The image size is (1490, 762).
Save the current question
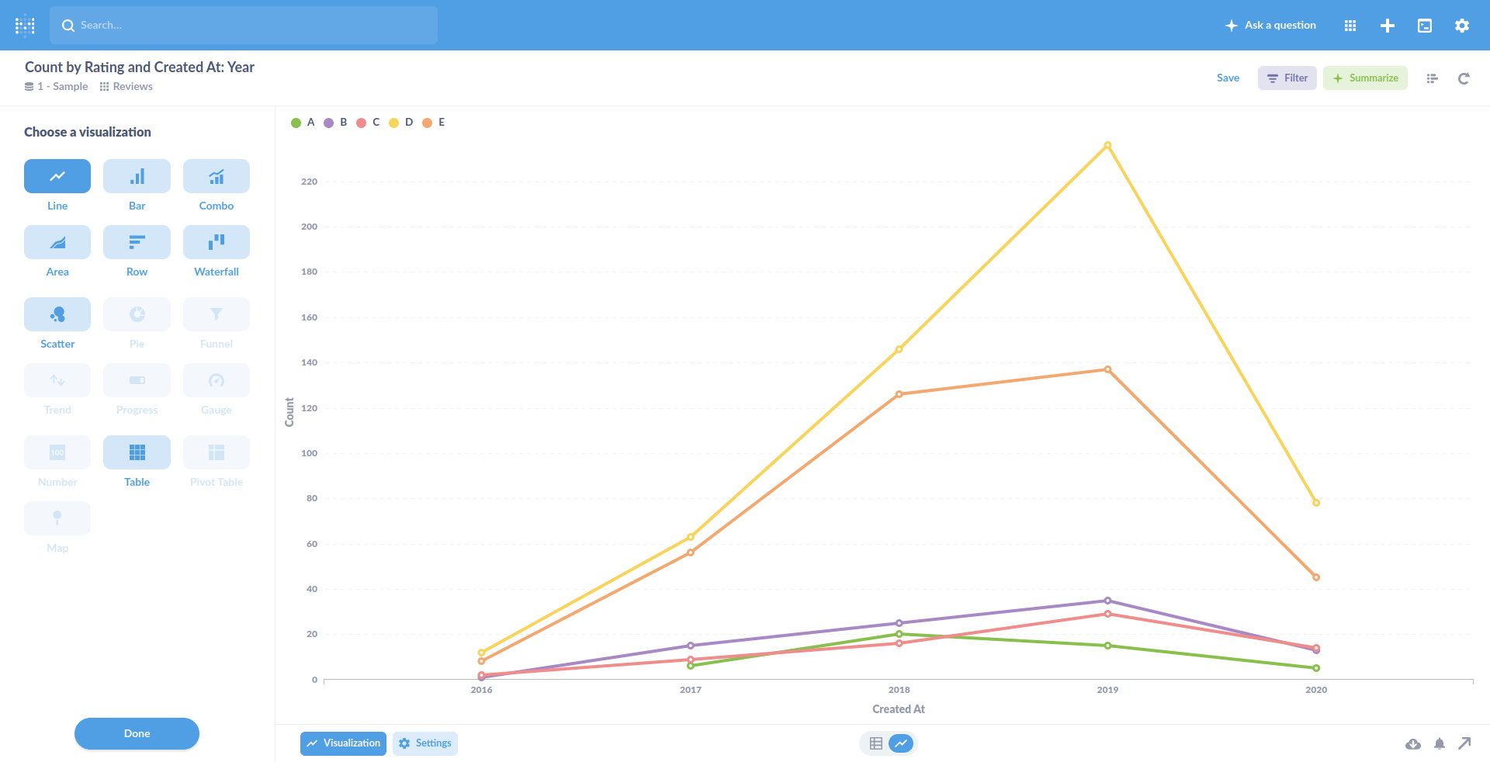click(x=1228, y=78)
